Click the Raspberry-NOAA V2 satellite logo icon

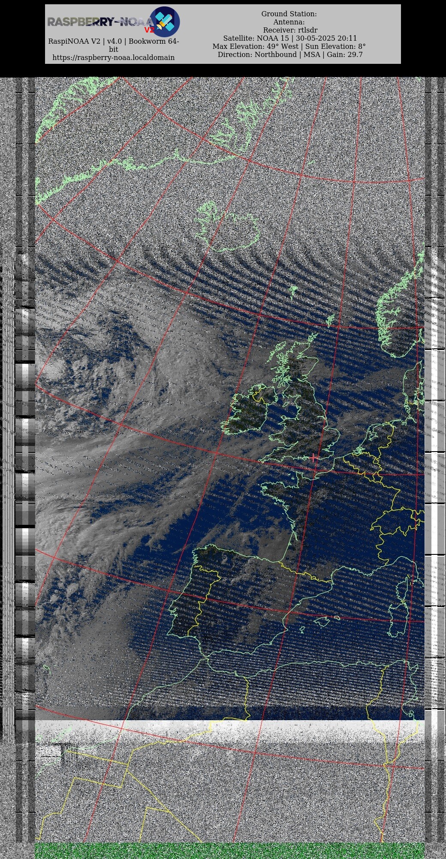165,21
